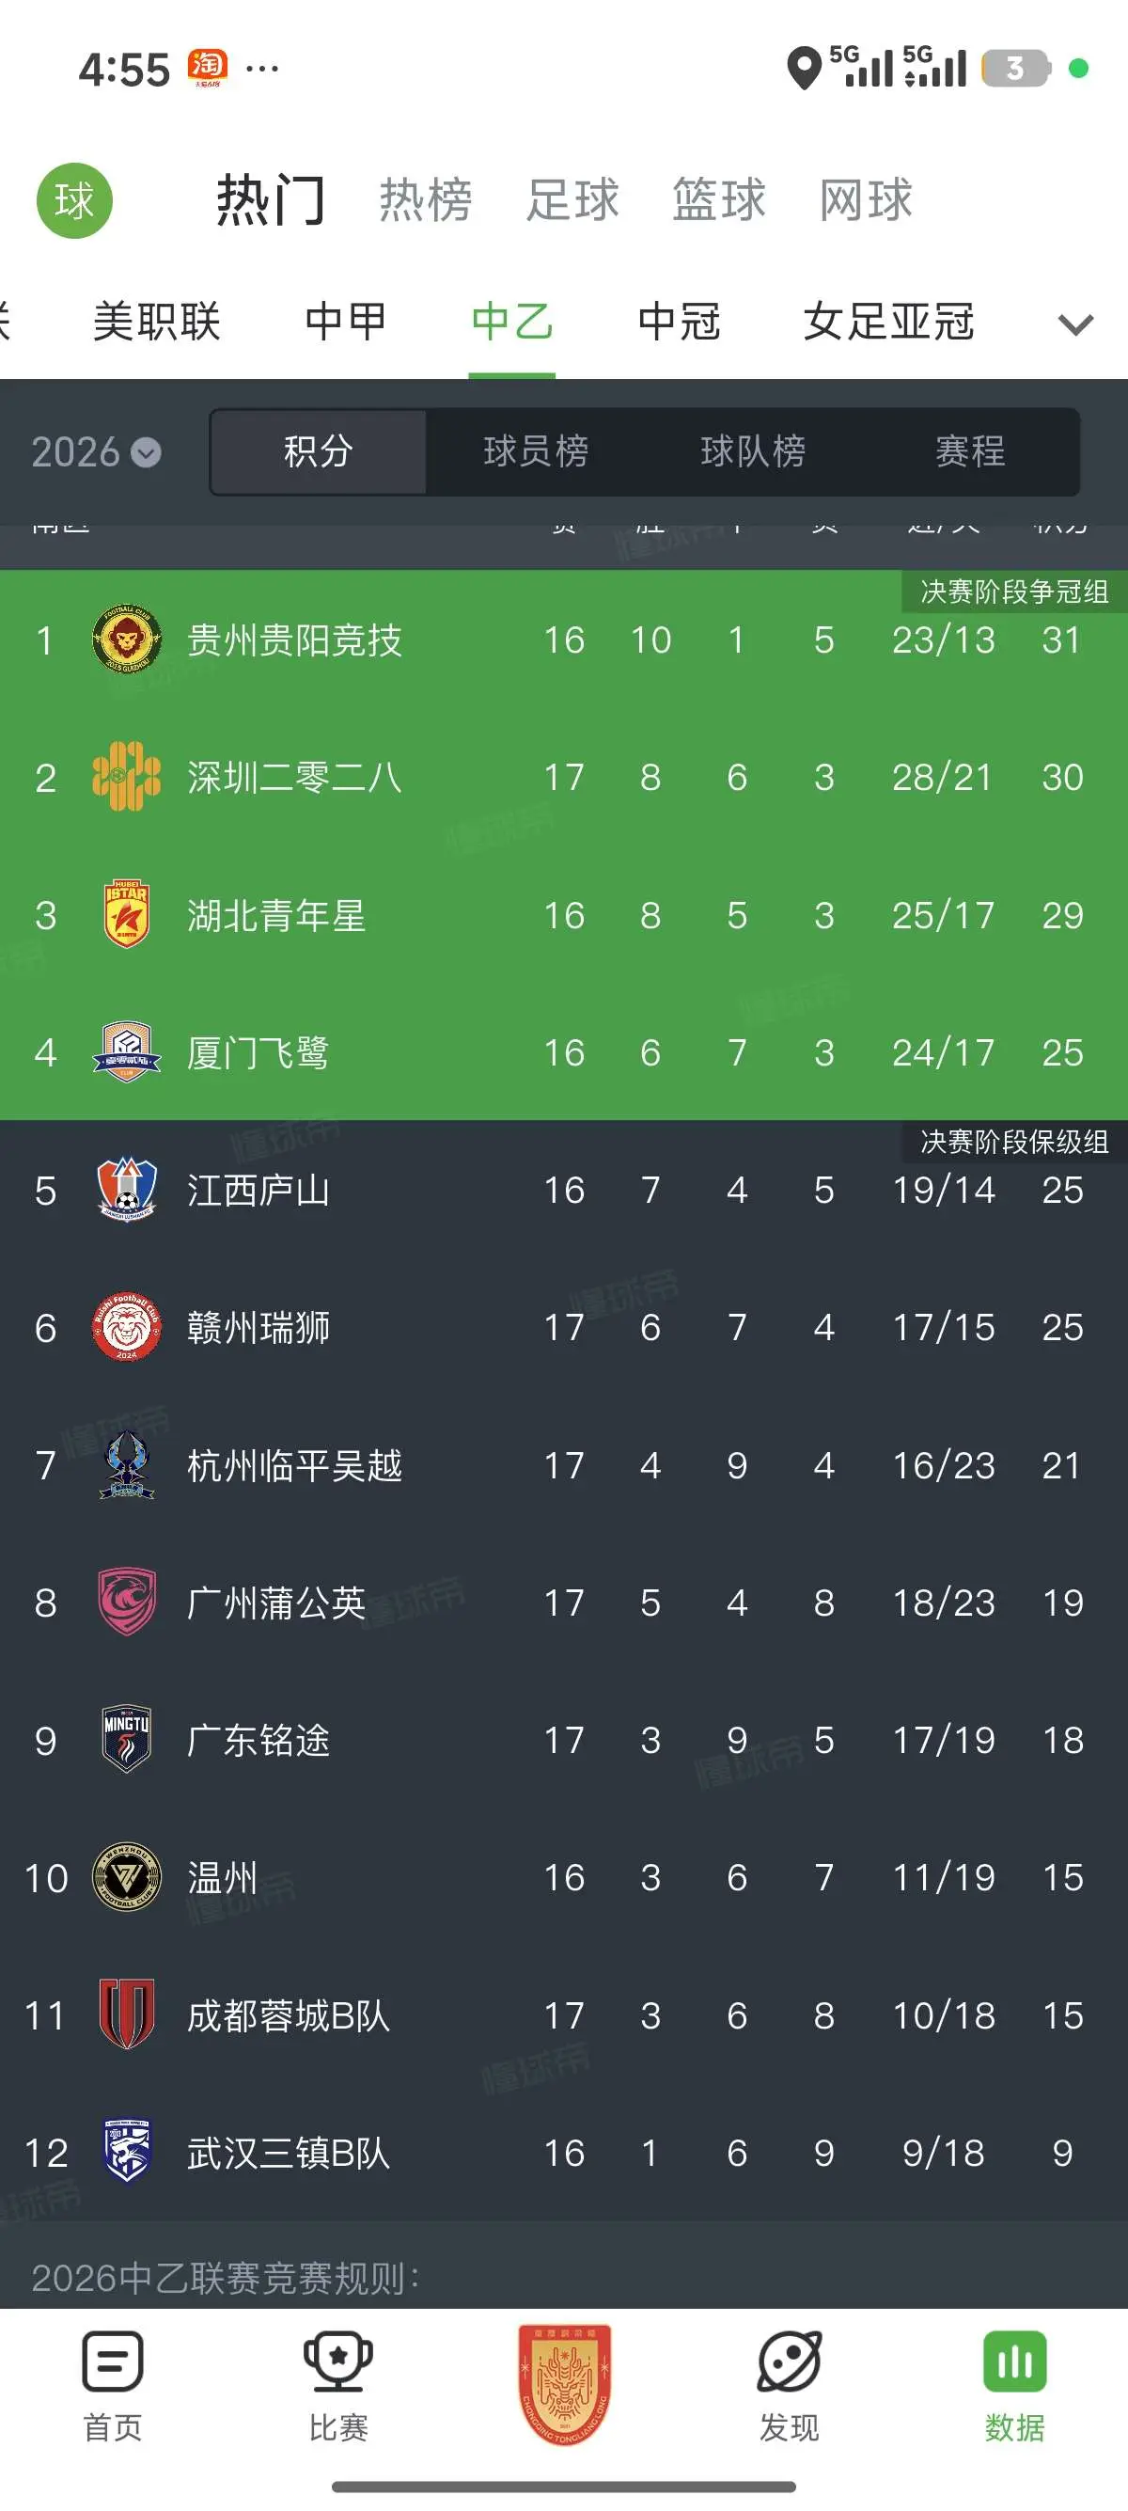Tap the center dragon crest emblem
Viewport: 1128px width, 2511px height.
click(x=565, y=2384)
